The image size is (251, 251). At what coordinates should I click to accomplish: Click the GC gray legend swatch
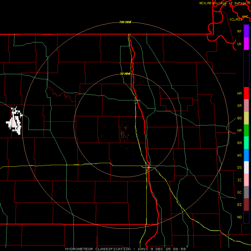coord(246,192)
